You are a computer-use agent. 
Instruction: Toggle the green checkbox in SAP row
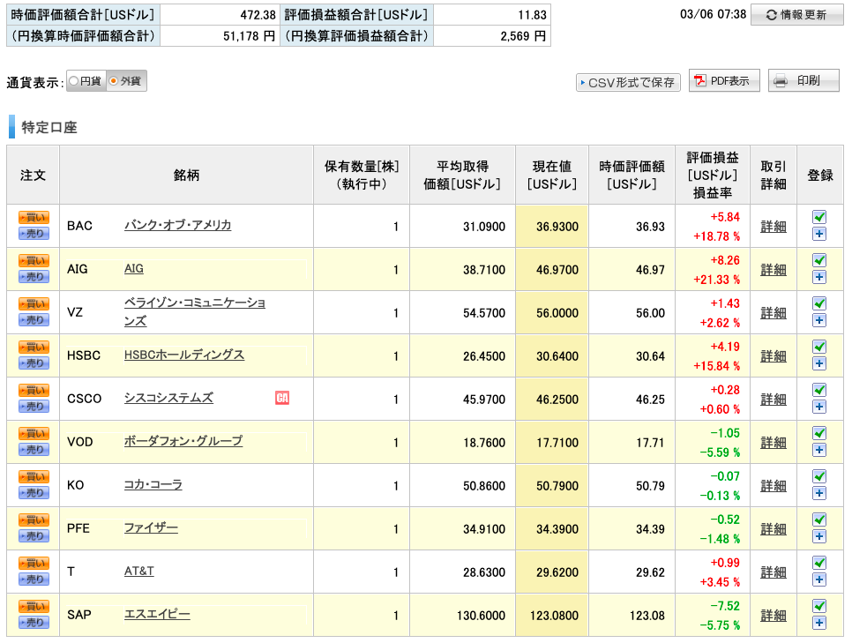[x=819, y=605]
